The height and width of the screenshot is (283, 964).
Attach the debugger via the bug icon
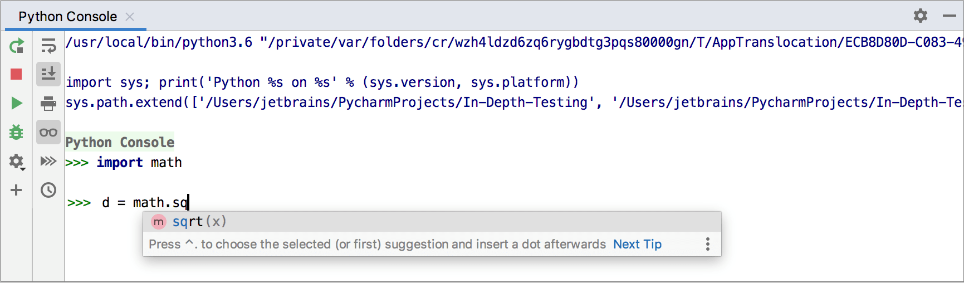click(x=16, y=132)
